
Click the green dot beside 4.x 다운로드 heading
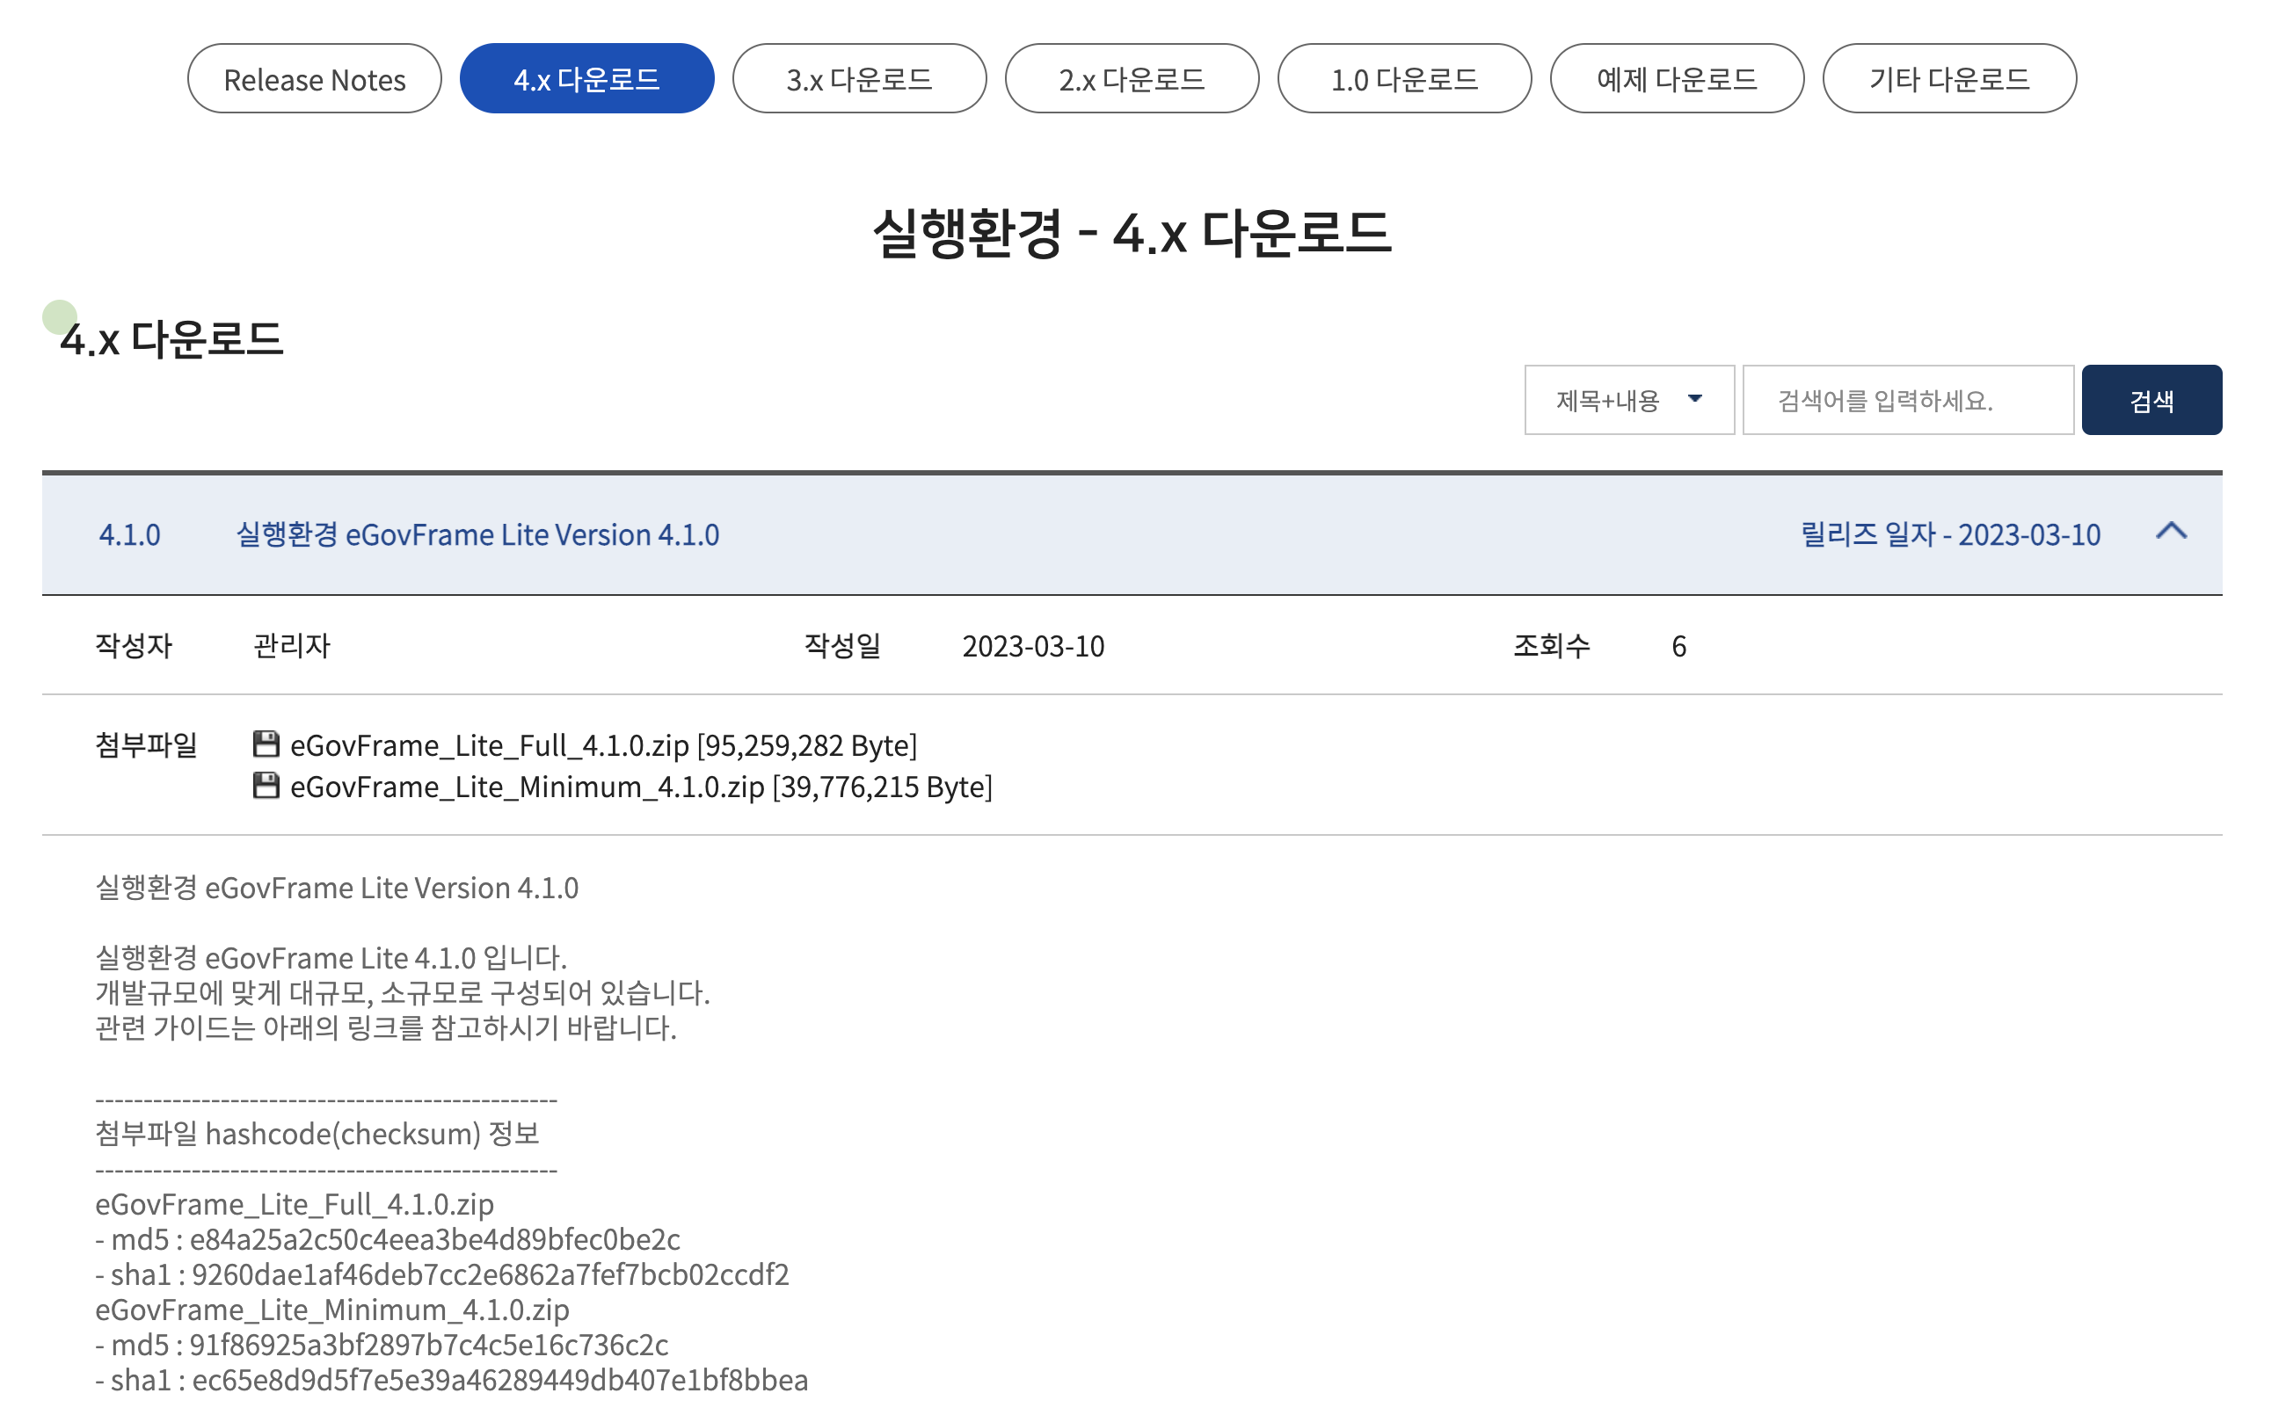(59, 316)
